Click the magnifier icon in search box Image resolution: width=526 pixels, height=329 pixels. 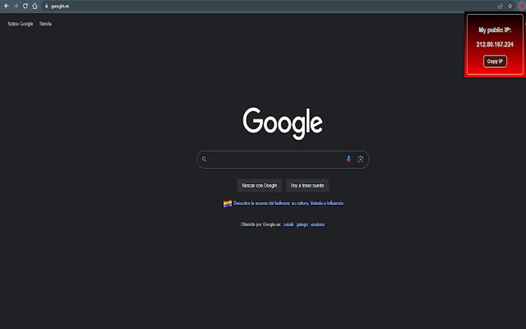click(204, 159)
